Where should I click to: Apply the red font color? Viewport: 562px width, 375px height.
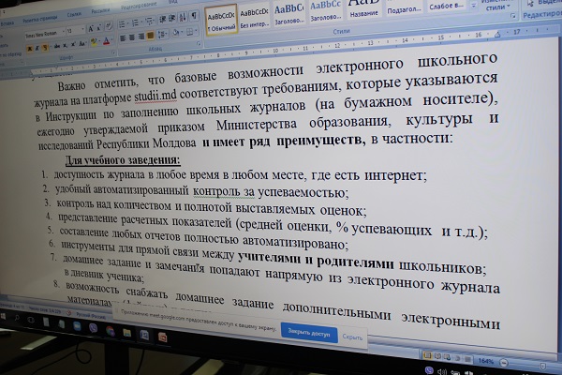pyautogui.click(x=107, y=41)
